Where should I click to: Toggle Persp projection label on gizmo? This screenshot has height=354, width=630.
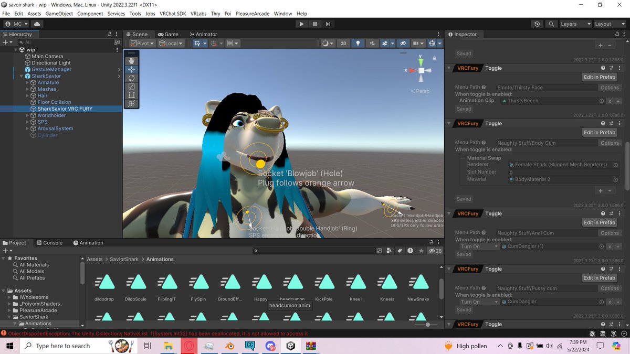coord(421,91)
